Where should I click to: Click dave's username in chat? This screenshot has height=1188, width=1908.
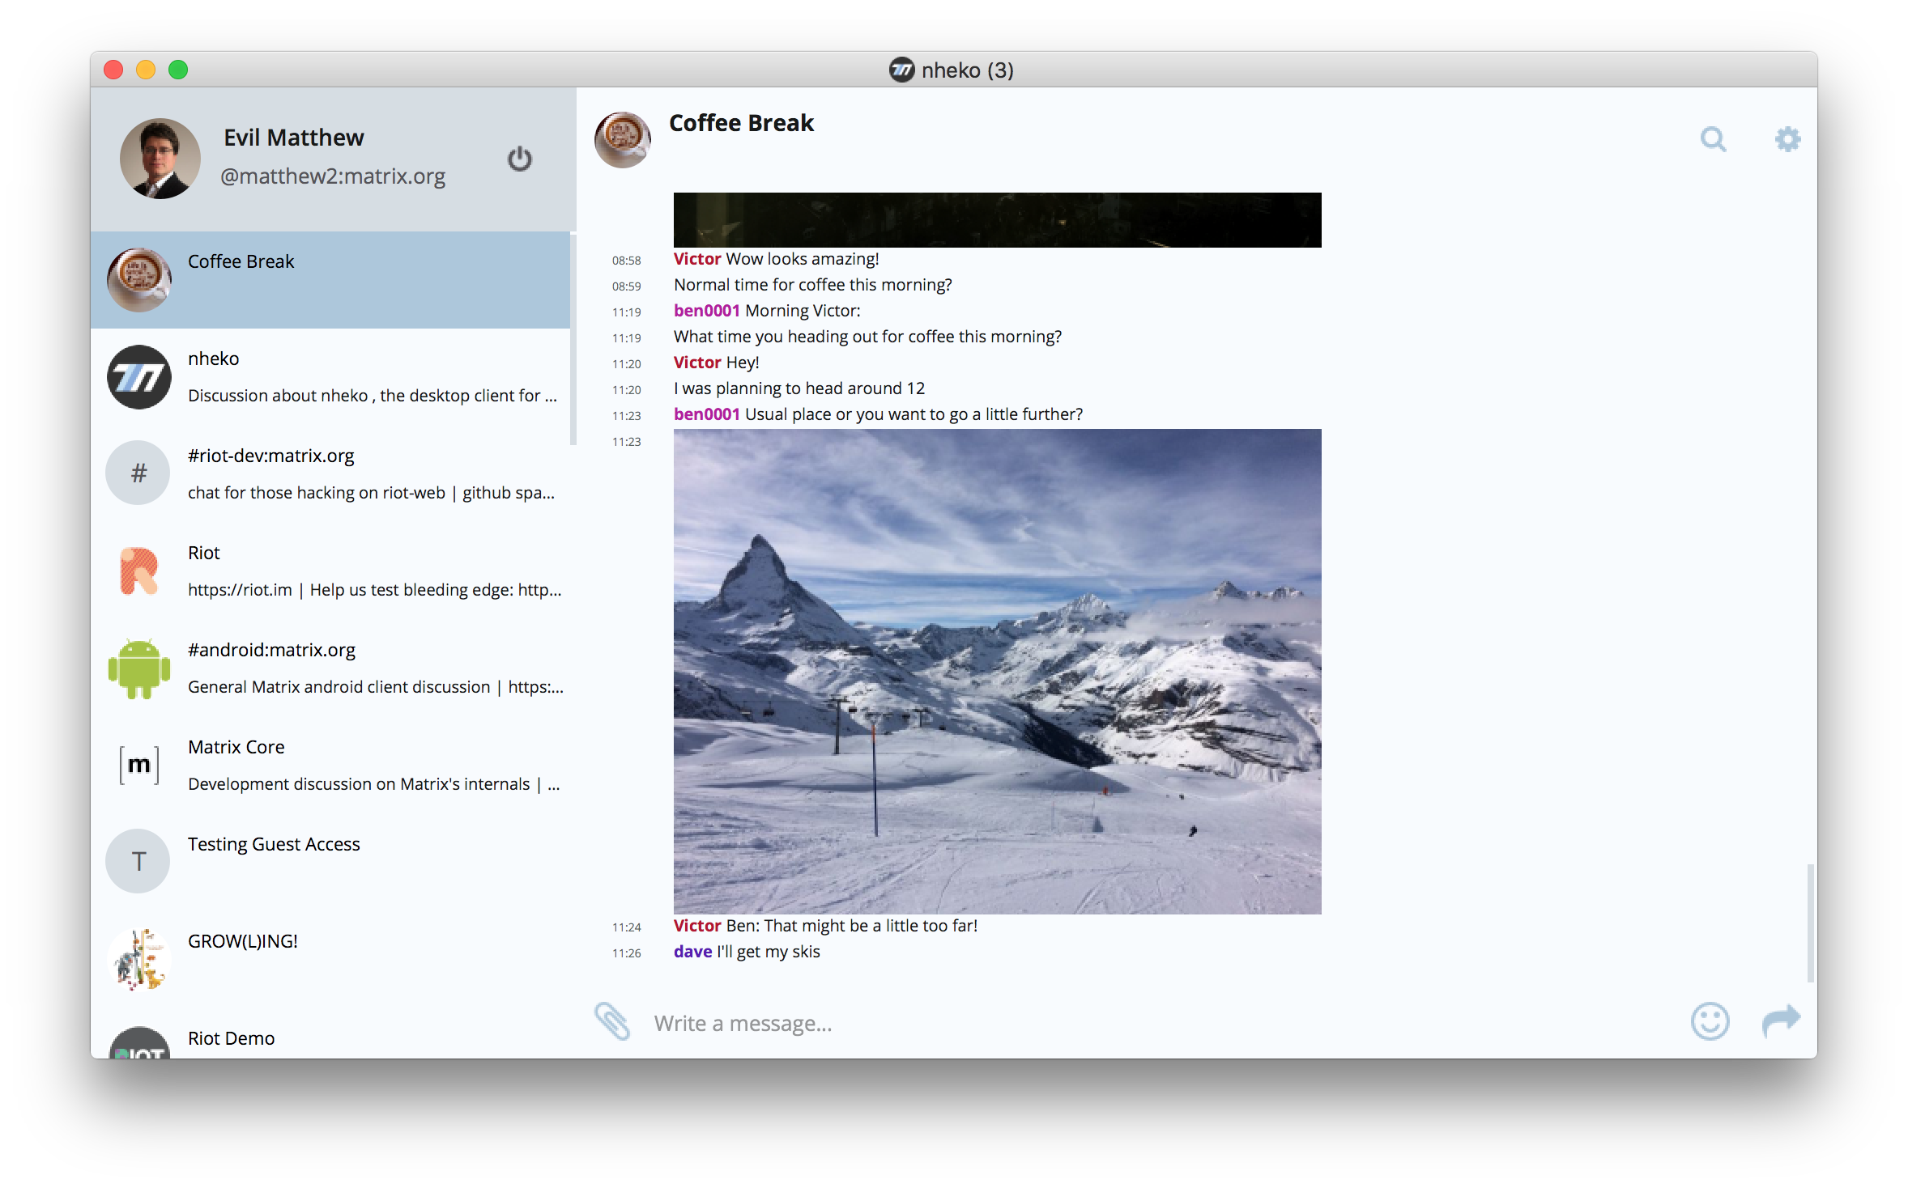(x=692, y=952)
